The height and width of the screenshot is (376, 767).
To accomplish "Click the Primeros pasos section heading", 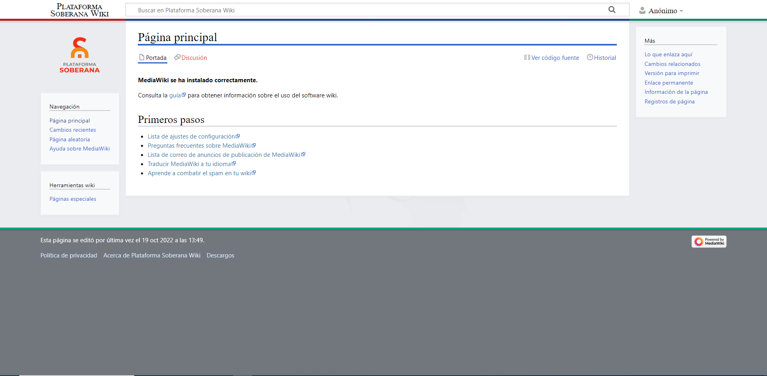I will coord(171,119).
